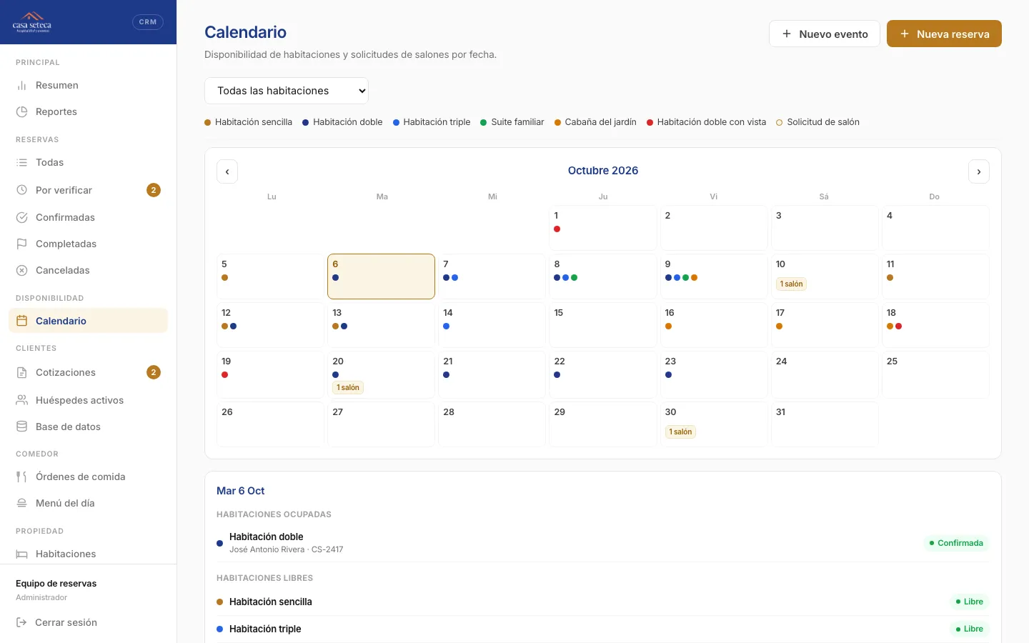
Task: Click the Confirmada status badge
Action: [x=956, y=543]
